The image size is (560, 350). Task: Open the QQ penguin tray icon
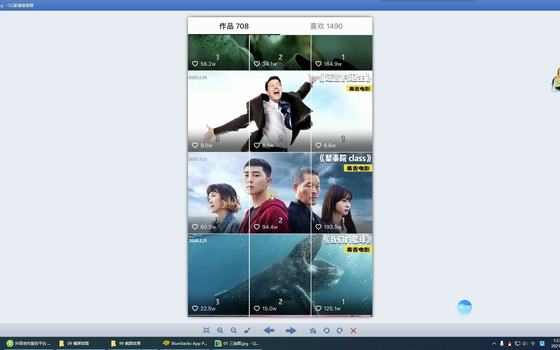coord(509,344)
